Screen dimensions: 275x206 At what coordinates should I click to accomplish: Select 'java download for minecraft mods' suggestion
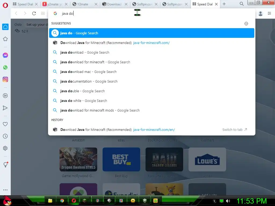pos(152,110)
